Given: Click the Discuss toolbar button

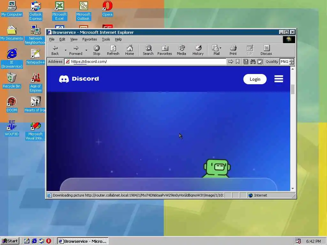Looking at the screenshot, I should (x=266, y=50).
